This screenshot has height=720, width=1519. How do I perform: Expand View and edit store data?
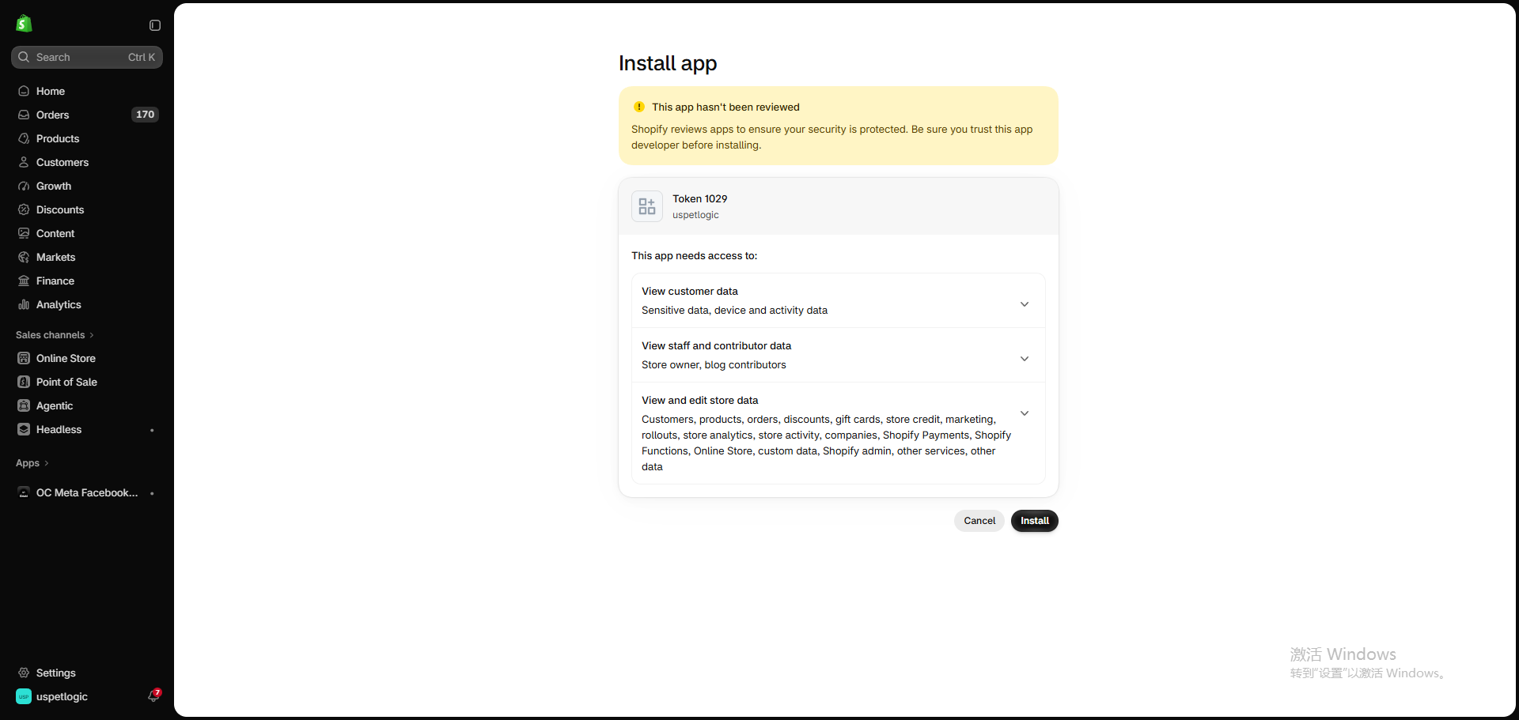click(x=1025, y=413)
